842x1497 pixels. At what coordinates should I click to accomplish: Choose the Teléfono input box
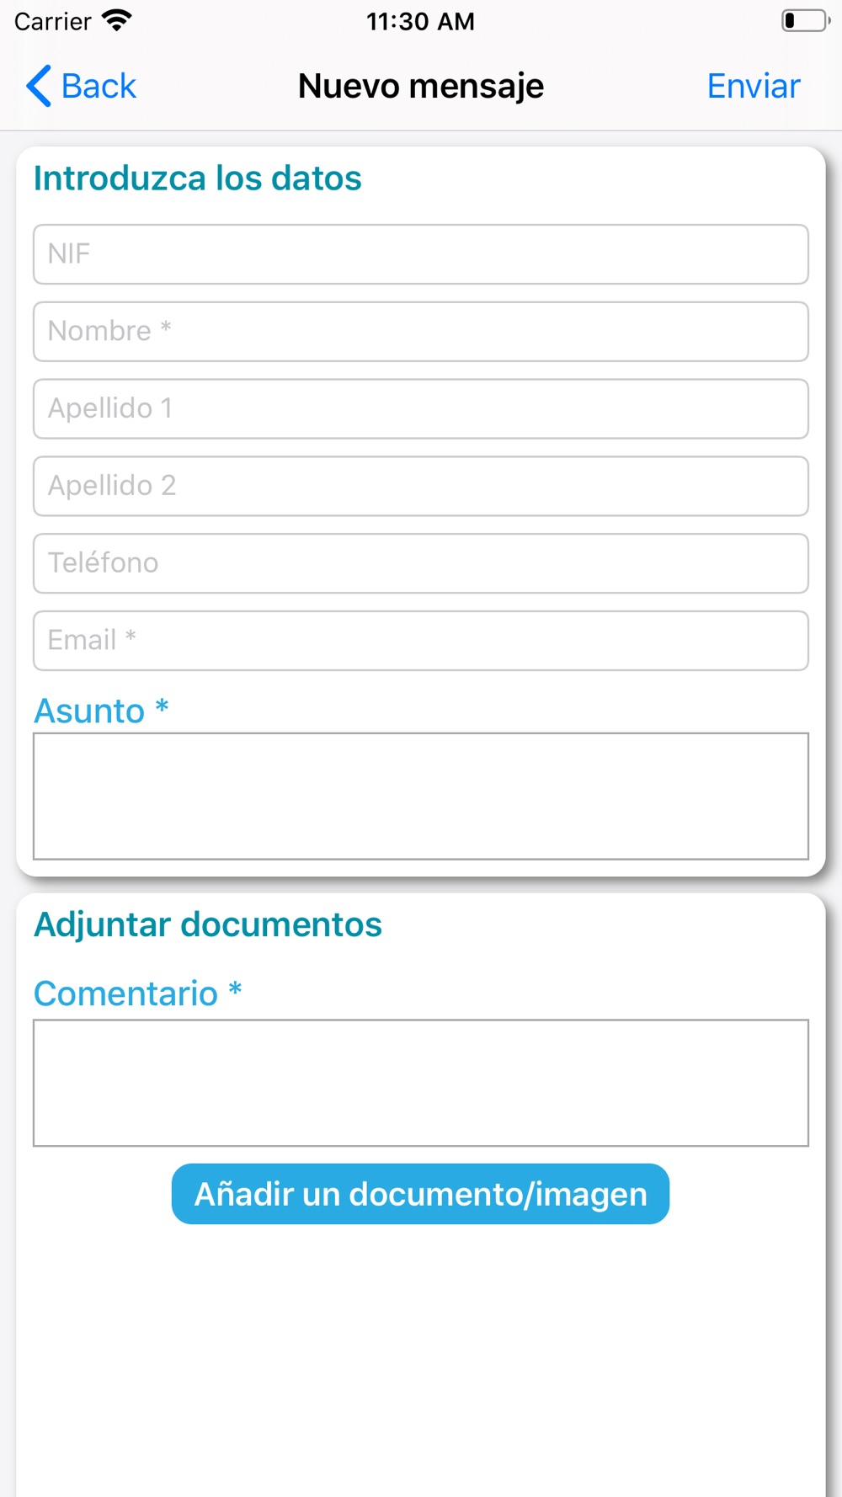[421, 563]
